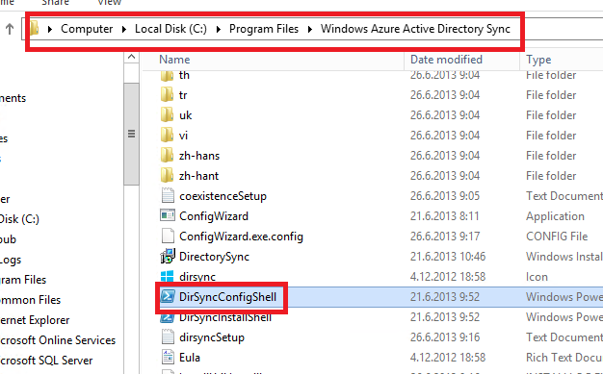Screen dimensions: 603x374
Task: Select the file name tr
Action: click(183, 95)
